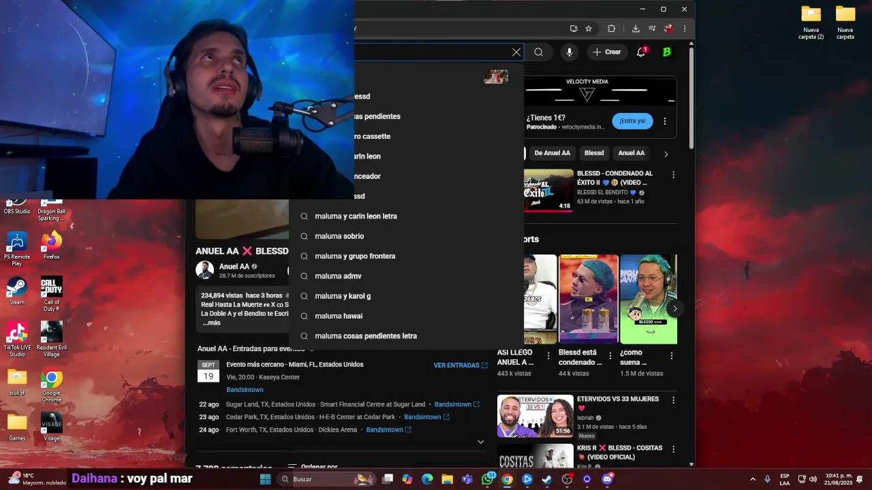Open options for BLESSD - CONDENADO AL ÉXITO II video
This screenshot has height=490, width=872.
click(x=674, y=175)
